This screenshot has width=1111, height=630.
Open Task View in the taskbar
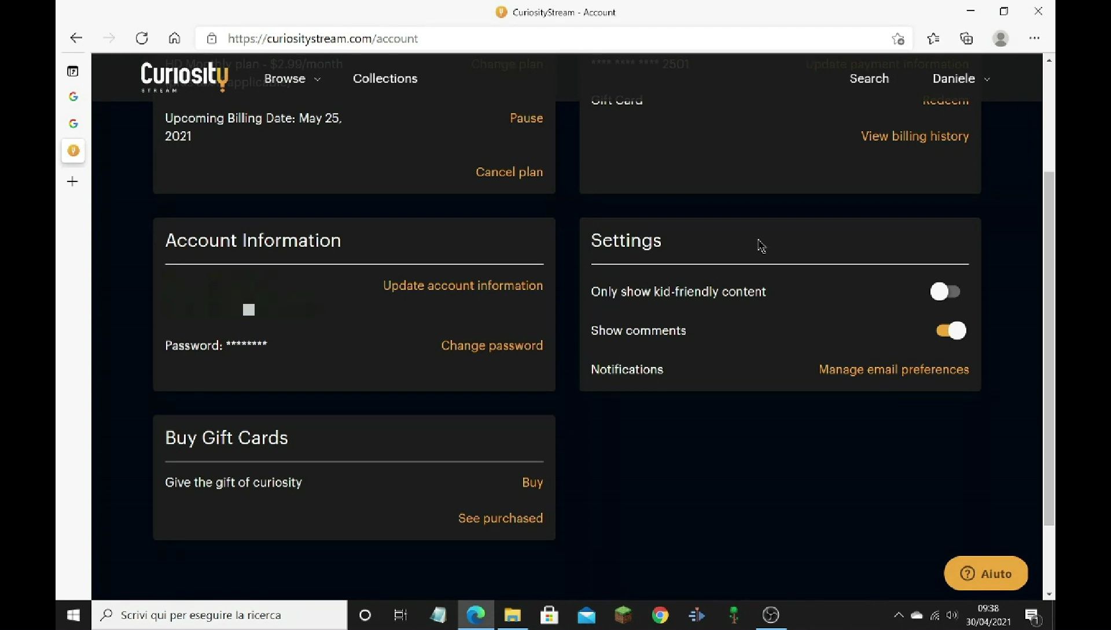tap(400, 615)
